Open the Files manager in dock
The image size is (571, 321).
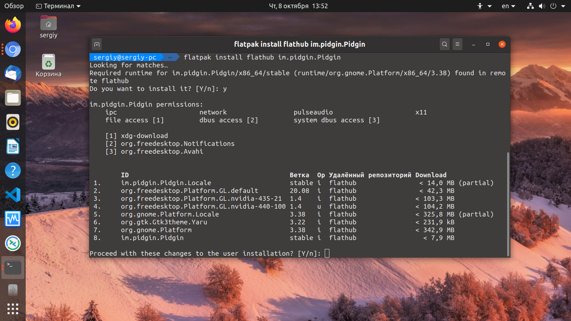(x=13, y=98)
